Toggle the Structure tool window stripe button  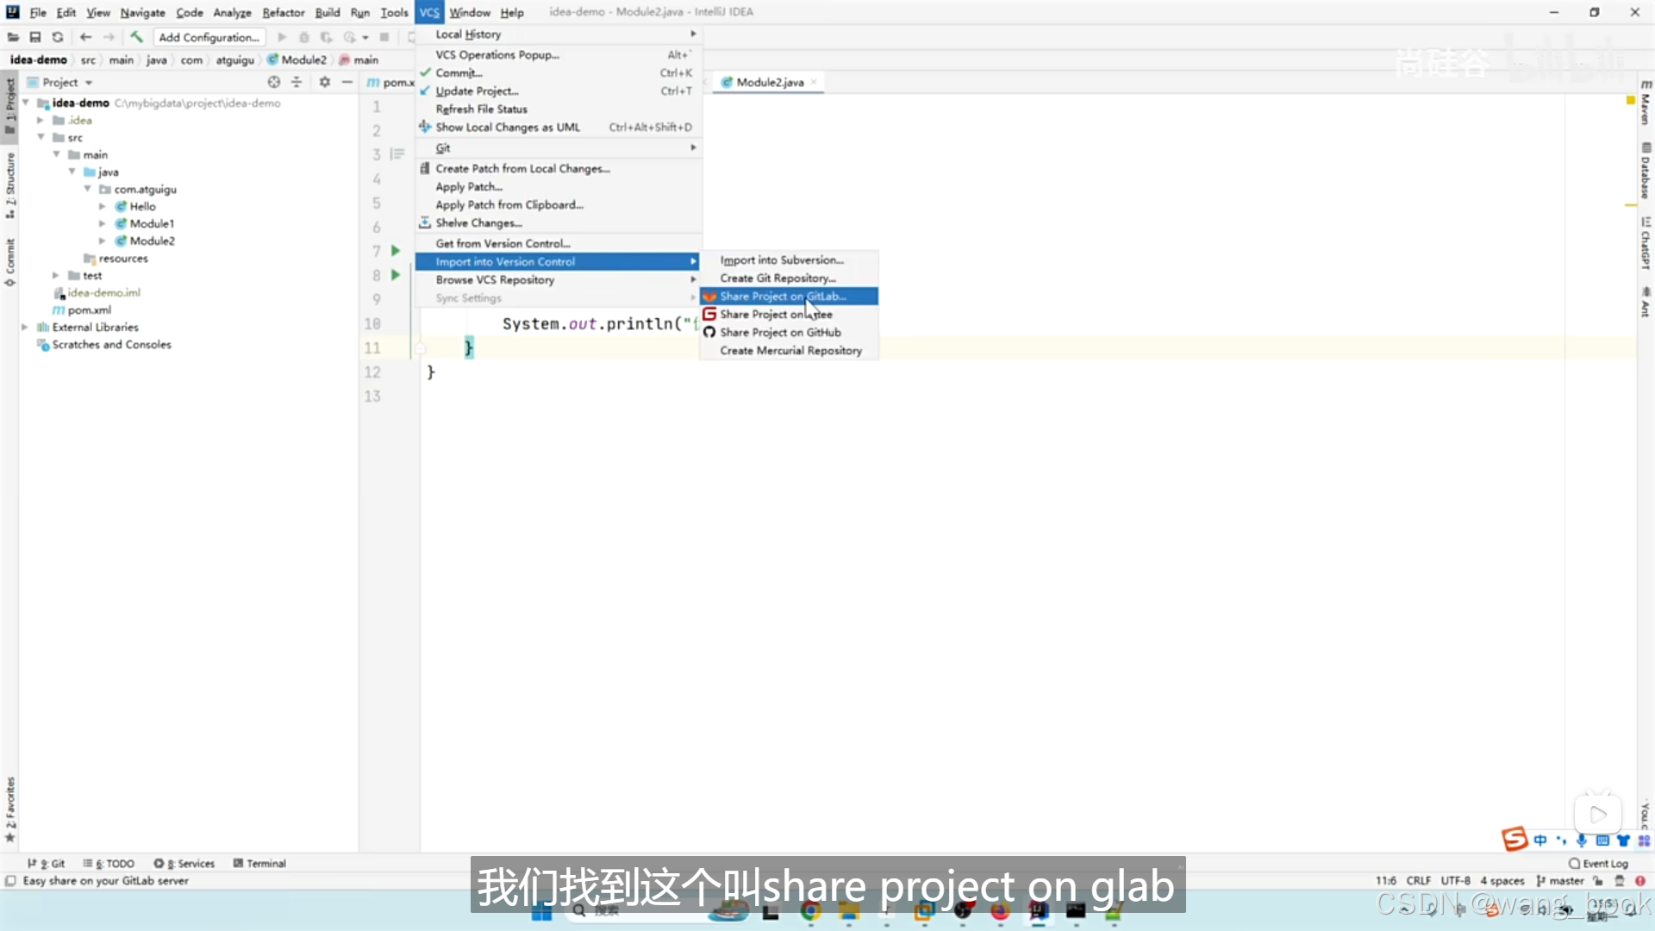pyautogui.click(x=9, y=184)
